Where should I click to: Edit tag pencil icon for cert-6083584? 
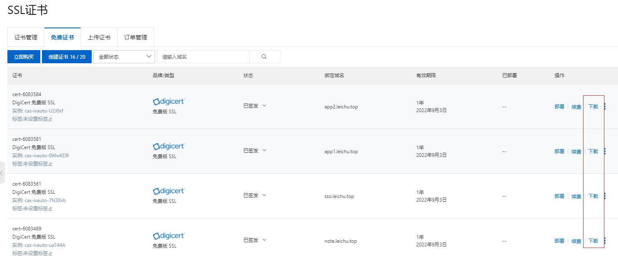(x=51, y=119)
